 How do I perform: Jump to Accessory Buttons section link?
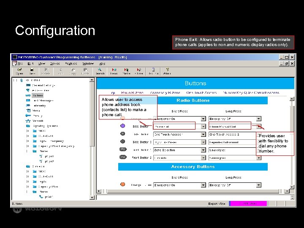pyautogui.click(x=165, y=92)
